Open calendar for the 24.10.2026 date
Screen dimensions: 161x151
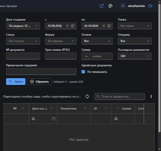pos(109,26)
